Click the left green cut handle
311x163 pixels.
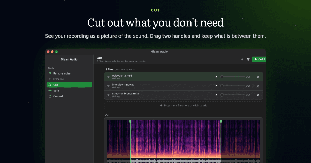coord(130,121)
